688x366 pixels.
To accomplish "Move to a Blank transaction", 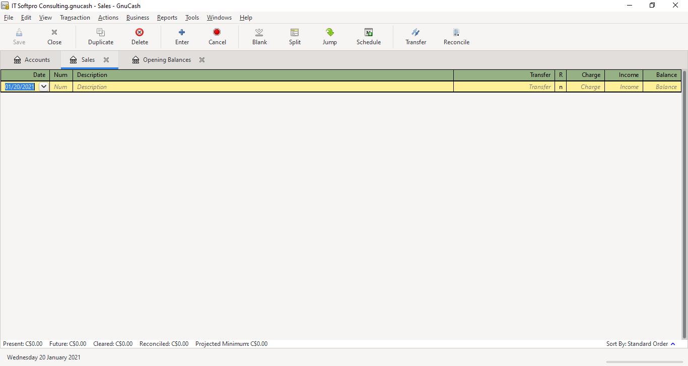I will point(259,36).
